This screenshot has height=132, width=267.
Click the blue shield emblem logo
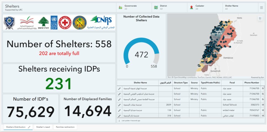(9, 23)
